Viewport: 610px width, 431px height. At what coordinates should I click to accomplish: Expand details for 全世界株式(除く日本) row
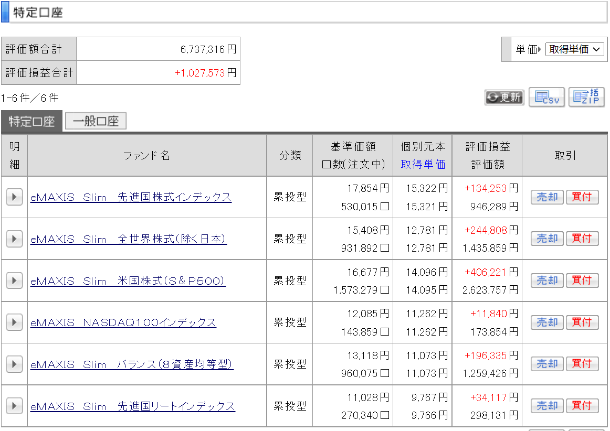tap(14, 239)
